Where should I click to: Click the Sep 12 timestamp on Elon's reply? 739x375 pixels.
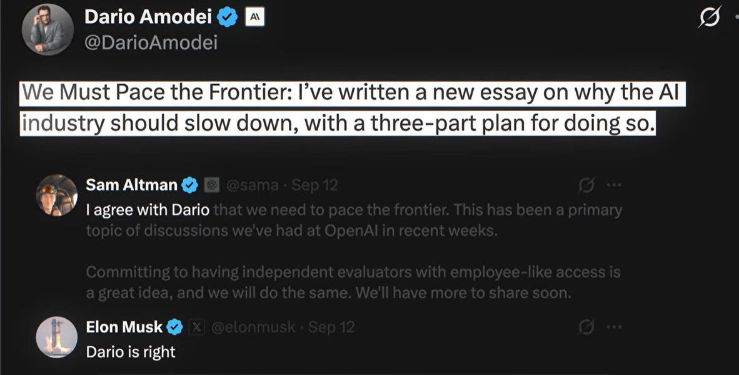click(x=331, y=326)
